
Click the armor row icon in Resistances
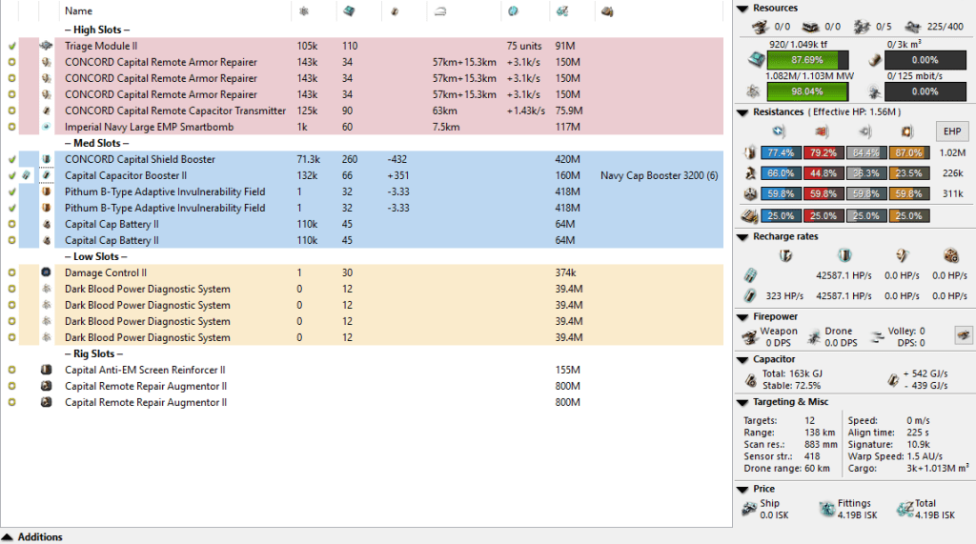[x=750, y=173]
